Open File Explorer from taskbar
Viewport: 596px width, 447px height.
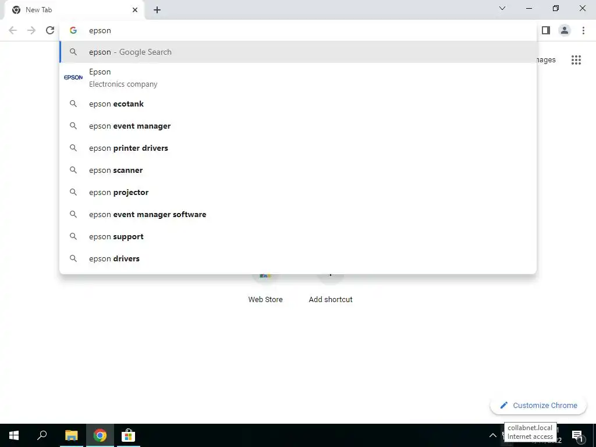click(x=71, y=435)
